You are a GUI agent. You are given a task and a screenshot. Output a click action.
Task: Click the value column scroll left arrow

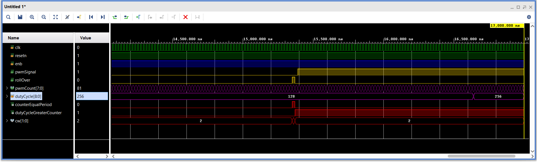point(78,156)
